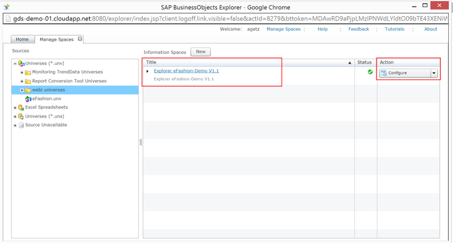Open the Configure action dropdown arrow
Screen dimensions: 453x243
[434, 73]
